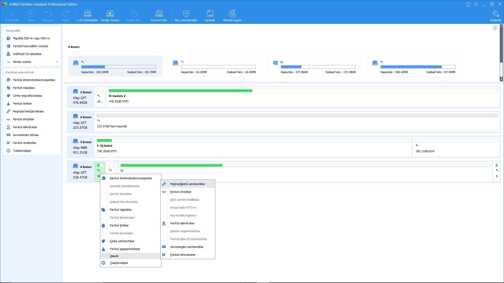Choose Partíció elrejtése in Haladó submenu
Viewport: 504px width, 283px height.
click(188, 192)
